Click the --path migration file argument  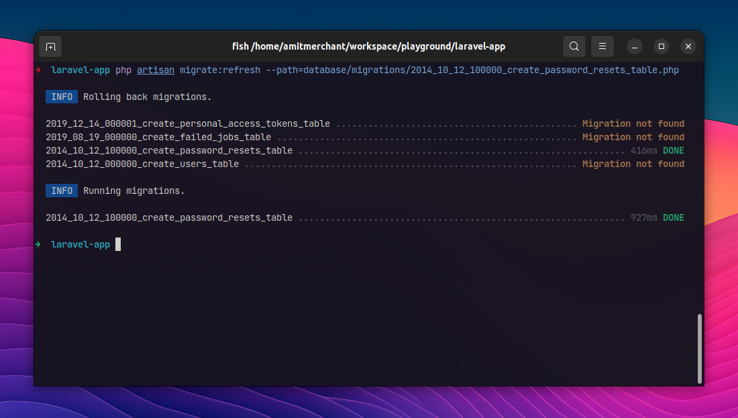pyautogui.click(x=472, y=70)
